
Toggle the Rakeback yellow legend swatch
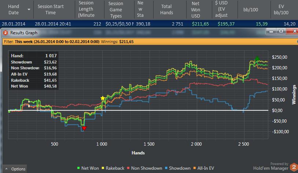coord(103,168)
